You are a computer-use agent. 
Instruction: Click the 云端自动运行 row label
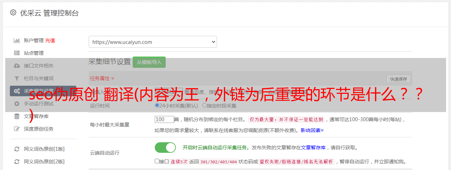105,153
